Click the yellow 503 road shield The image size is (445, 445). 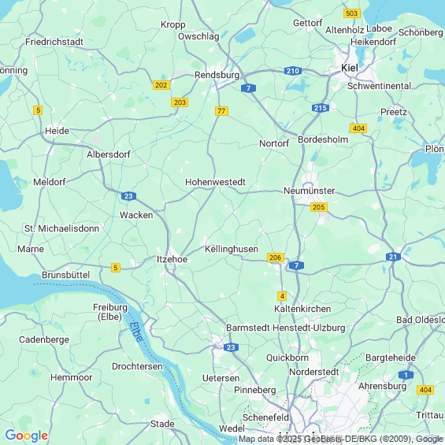352,13
